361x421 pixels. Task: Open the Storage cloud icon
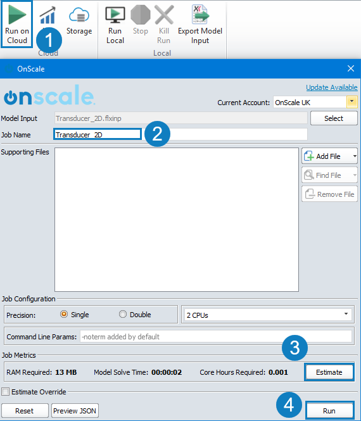click(79, 15)
